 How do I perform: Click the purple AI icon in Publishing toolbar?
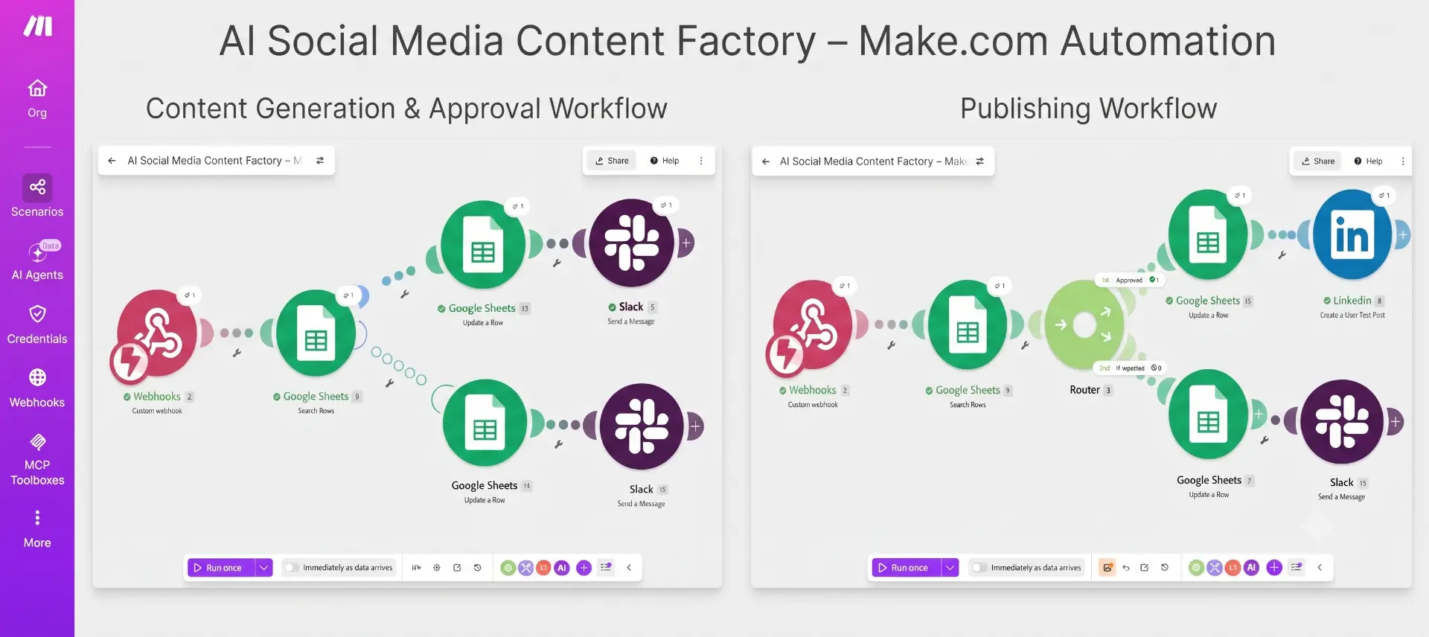[x=1251, y=568]
